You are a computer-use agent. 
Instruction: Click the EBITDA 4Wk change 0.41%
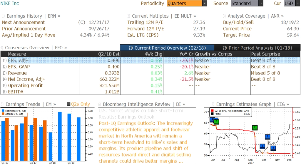coord(156,92)
